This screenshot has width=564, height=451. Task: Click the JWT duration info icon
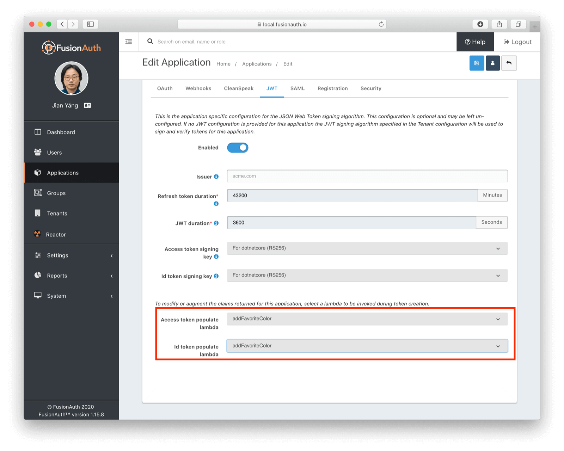pyautogui.click(x=216, y=223)
